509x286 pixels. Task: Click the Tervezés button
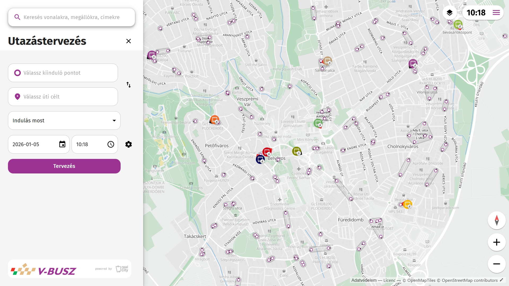pyautogui.click(x=64, y=166)
